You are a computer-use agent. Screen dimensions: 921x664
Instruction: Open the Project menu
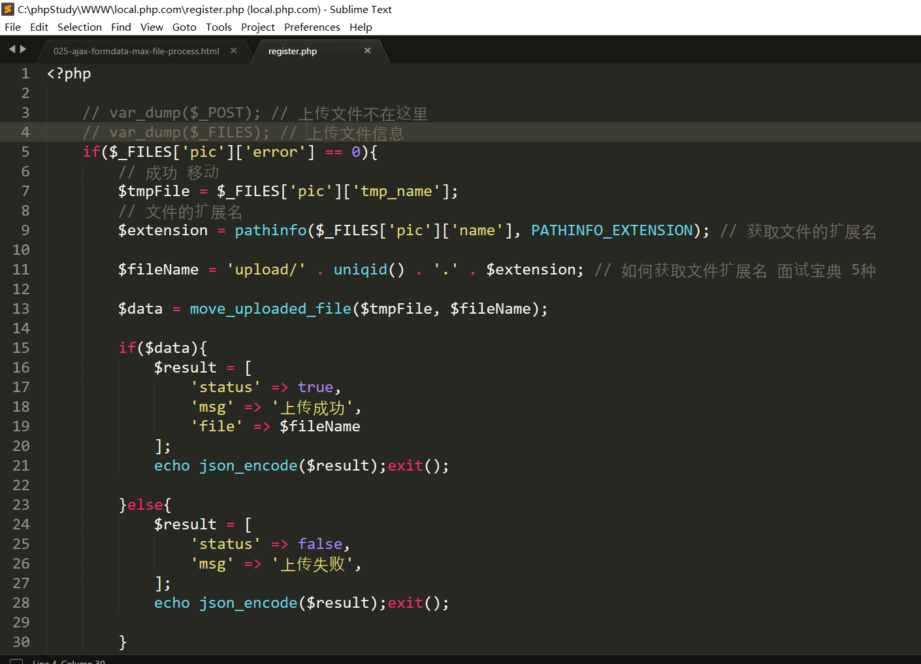257,27
